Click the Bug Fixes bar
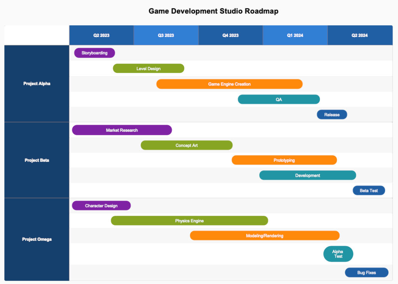The image size is (398, 284). tap(366, 272)
